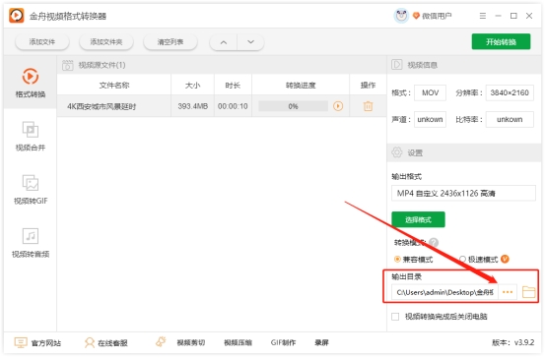
Task: Click the MOV format value box
Action: tap(430, 92)
